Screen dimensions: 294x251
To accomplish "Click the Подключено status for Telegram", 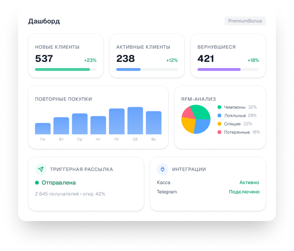I will pyautogui.click(x=244, y=192).
